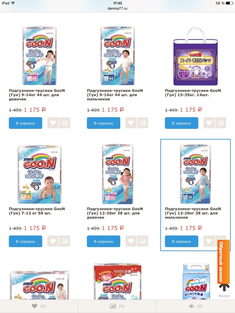The width and height of the screenshot is (235, 313).
Task: Open the purple Super BIG GooN pack thumbnail
Action: tap(196, 56)
